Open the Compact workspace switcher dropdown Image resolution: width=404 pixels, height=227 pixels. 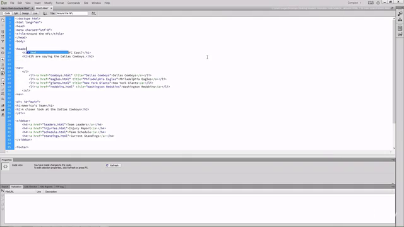tap(354, 3)
